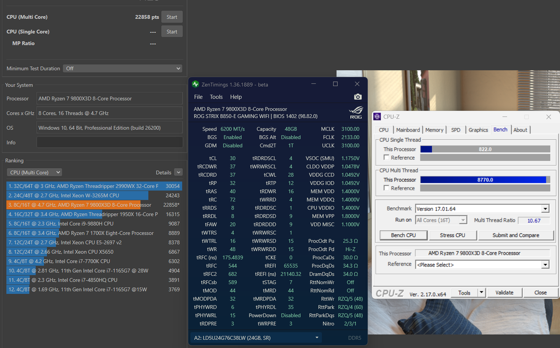
Task: Switch to the About tab in CPU-Z
Action: [x=520, y=130]
